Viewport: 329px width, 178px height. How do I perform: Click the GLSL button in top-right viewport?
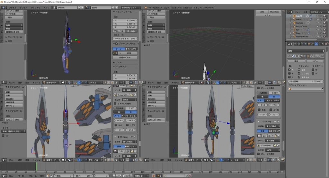tap(262, 12)
